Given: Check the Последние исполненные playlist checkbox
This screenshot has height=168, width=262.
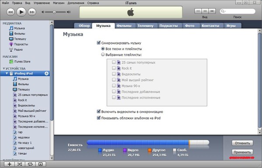Looking at the screenshot, I should pyautogui.click(x=114, y=97).
